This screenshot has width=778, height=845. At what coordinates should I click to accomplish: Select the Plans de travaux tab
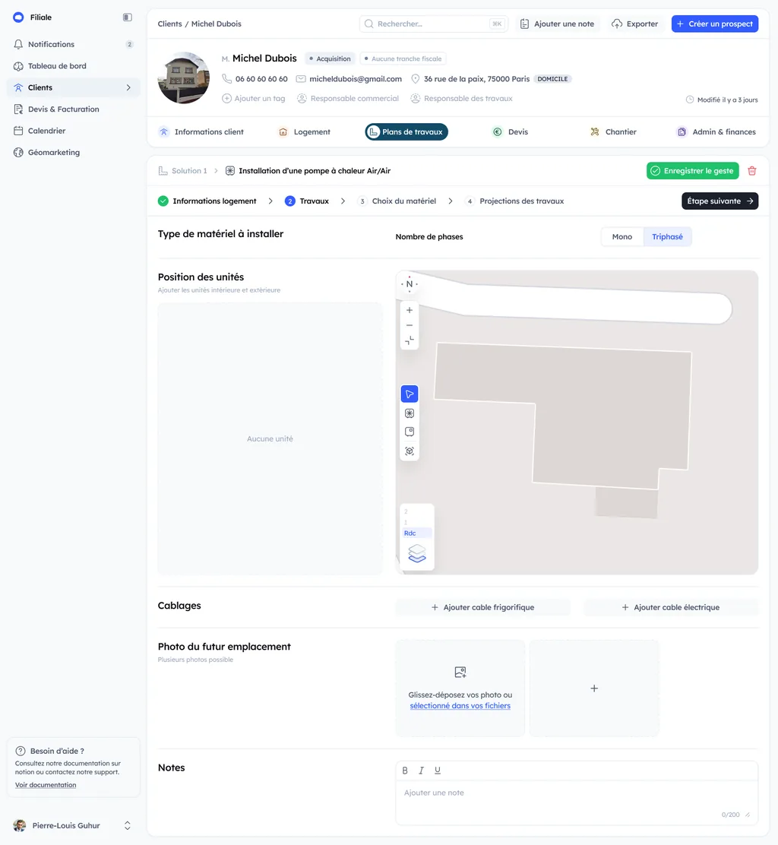(406, 131)
